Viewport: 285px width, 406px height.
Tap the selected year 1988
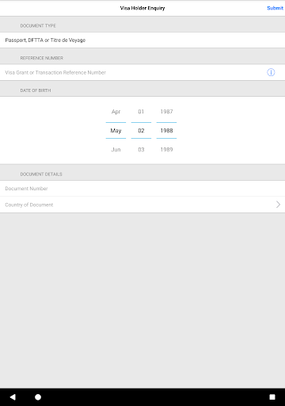pos(166,131)
